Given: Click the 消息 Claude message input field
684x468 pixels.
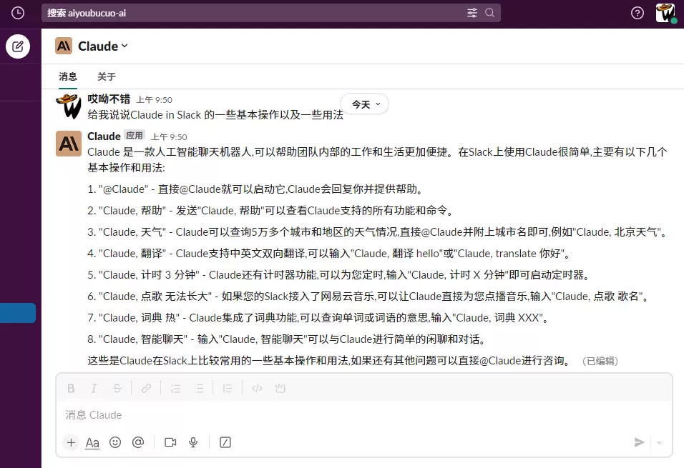Looking at the screenshot, I should point(363,415).
